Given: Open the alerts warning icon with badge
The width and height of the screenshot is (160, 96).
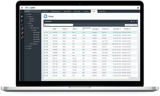Looking at the screenshot, I should (x=22, y=29).
